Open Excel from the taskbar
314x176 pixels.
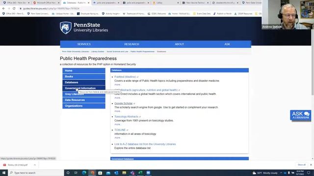140,173
